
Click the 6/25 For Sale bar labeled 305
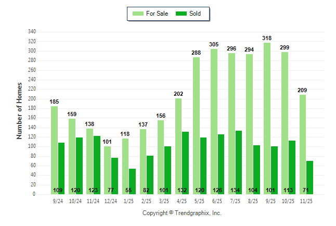(x=214, y=121)
